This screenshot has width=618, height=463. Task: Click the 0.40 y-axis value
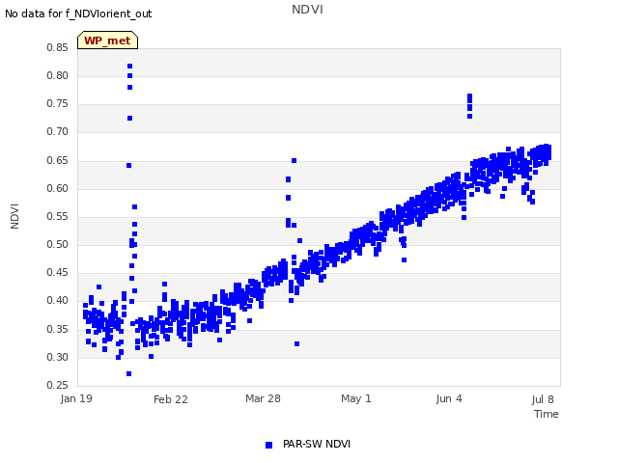pos(58,300)
